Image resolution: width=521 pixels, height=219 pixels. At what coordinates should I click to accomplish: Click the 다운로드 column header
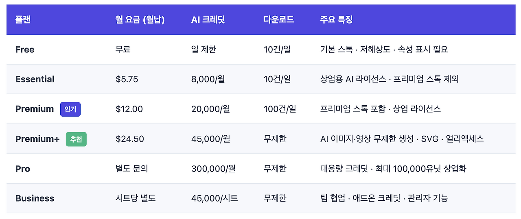point(279,20)
